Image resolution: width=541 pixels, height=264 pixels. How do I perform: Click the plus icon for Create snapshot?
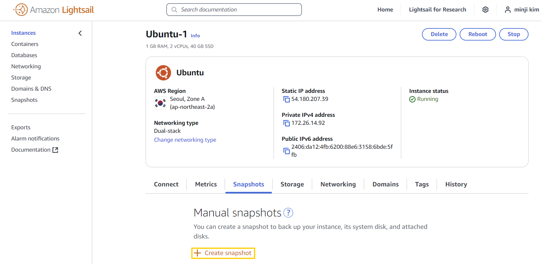198,253
